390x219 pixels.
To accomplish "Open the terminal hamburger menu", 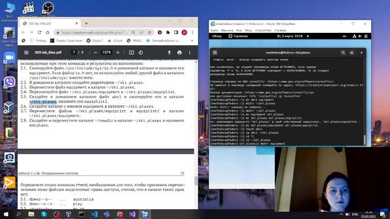I will pyautogui.click(x=352, y=53).
